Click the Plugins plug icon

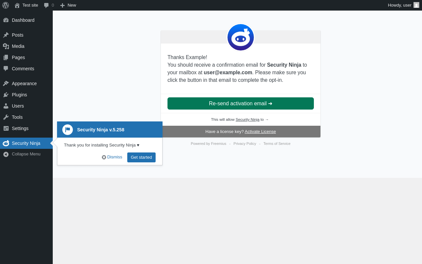6,95
